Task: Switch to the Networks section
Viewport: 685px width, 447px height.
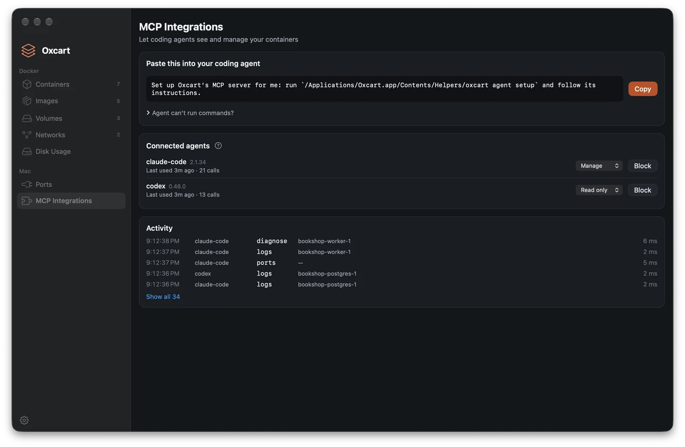Action: (71, 135)
